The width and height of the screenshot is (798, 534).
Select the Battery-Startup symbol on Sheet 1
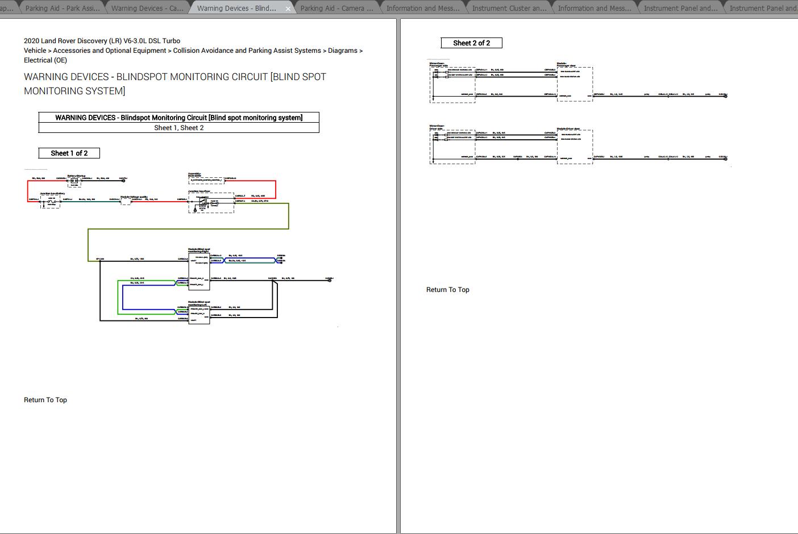(74, 181)
